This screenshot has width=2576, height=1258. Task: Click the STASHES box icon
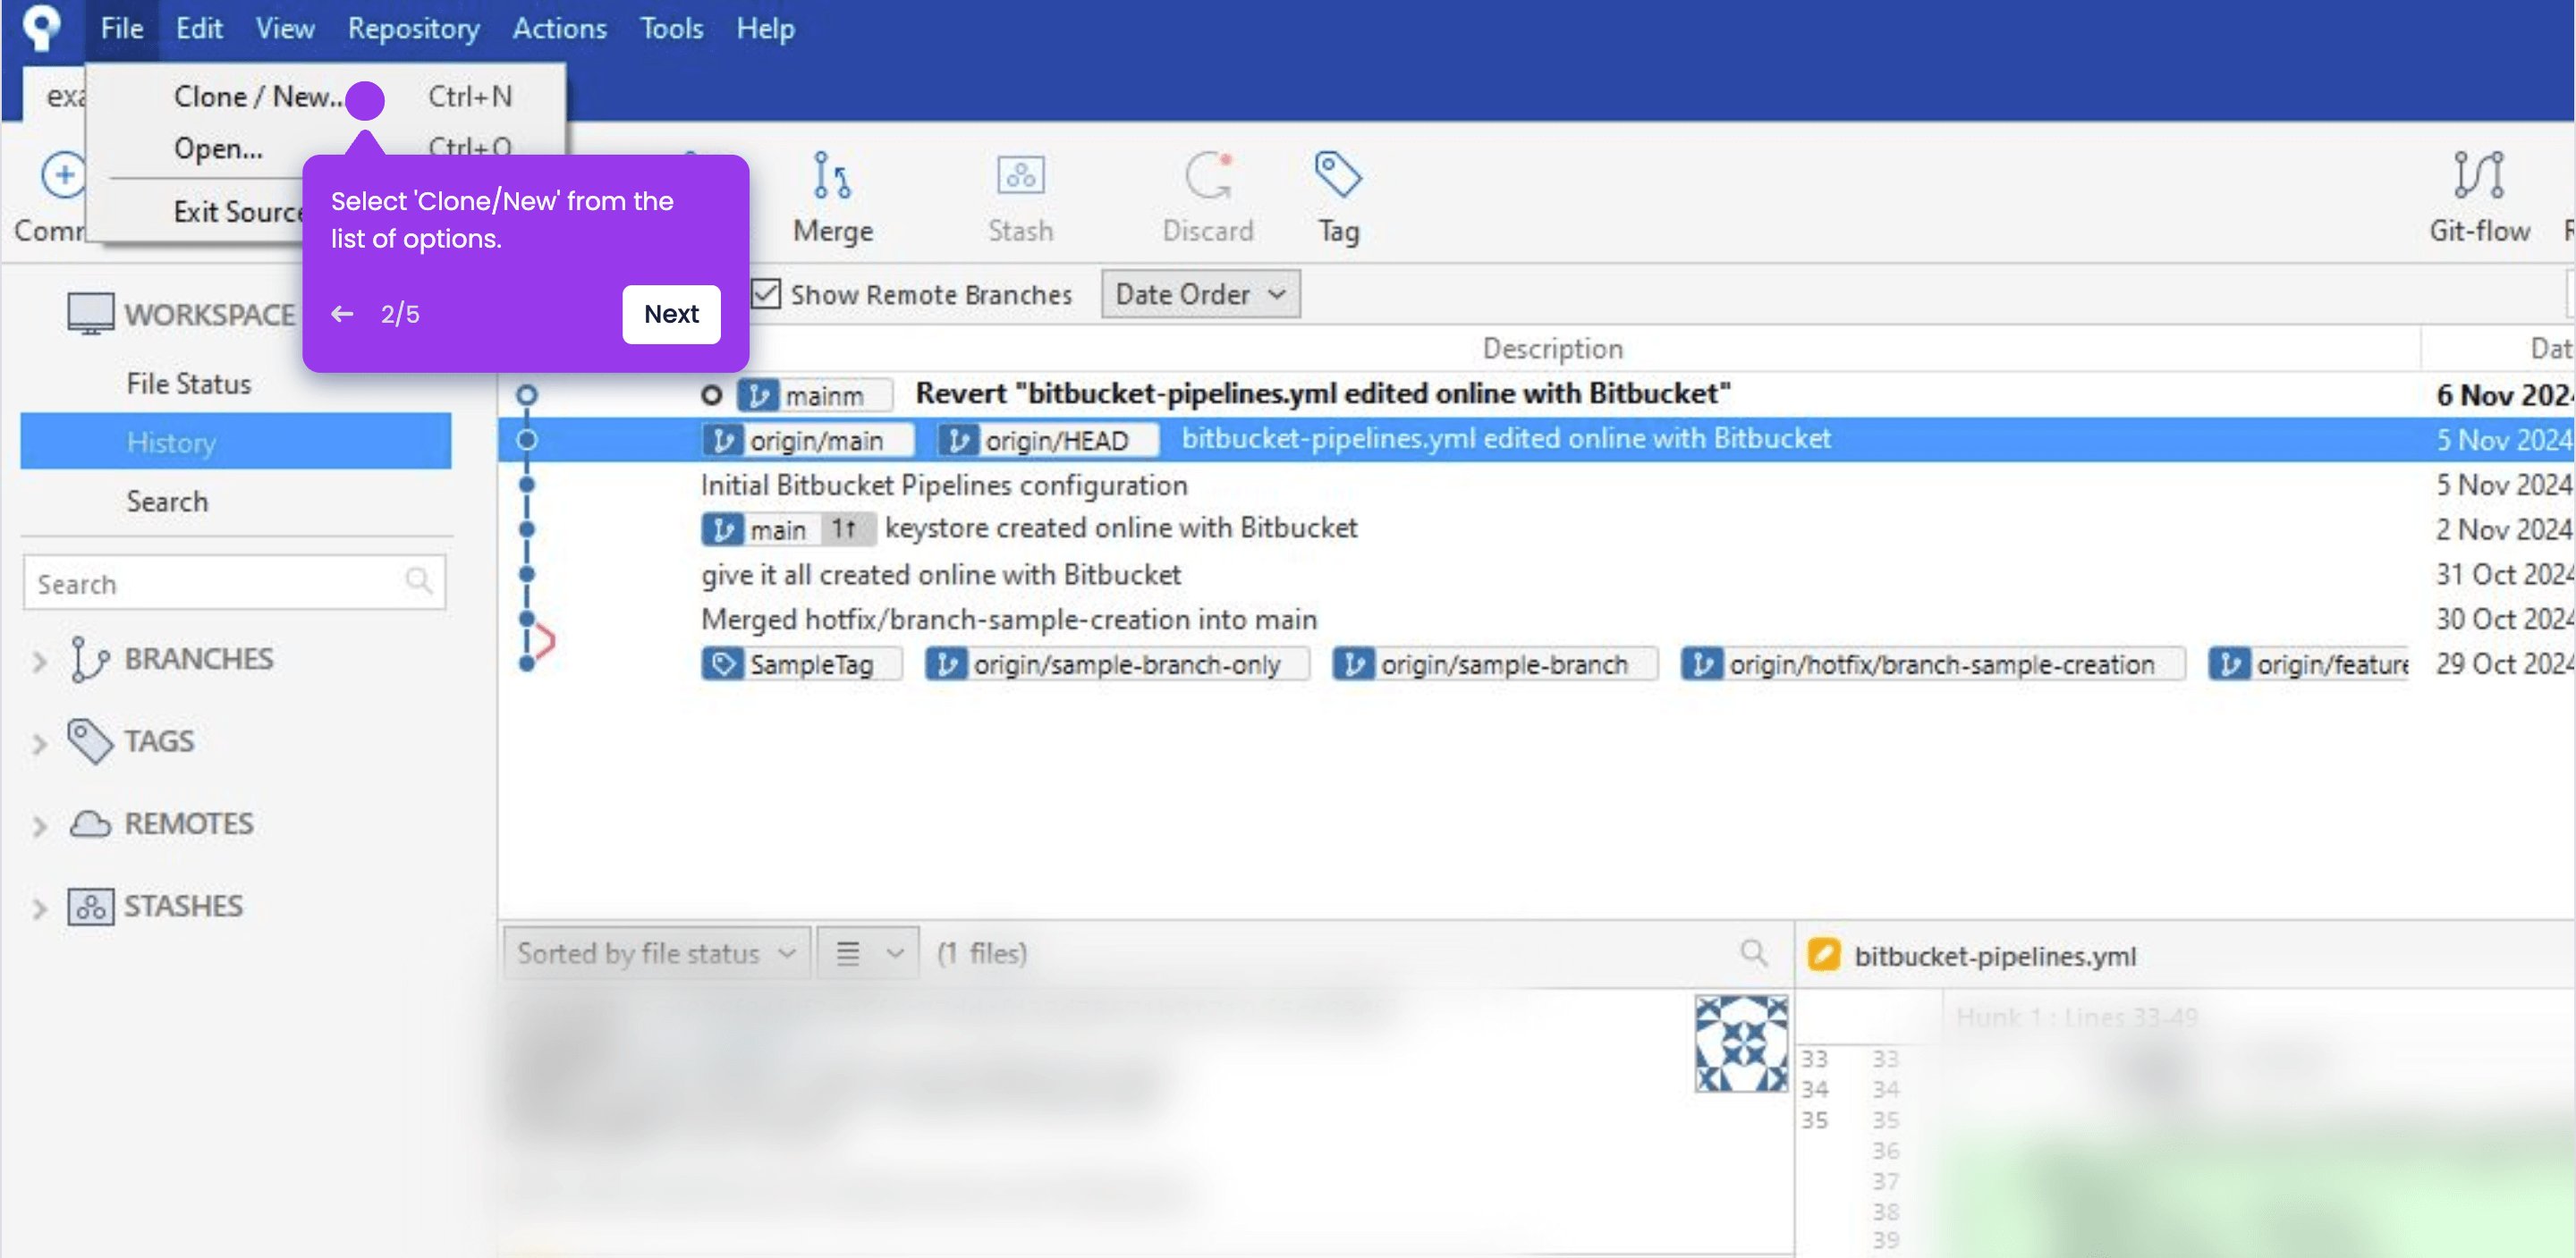point(90,906)
